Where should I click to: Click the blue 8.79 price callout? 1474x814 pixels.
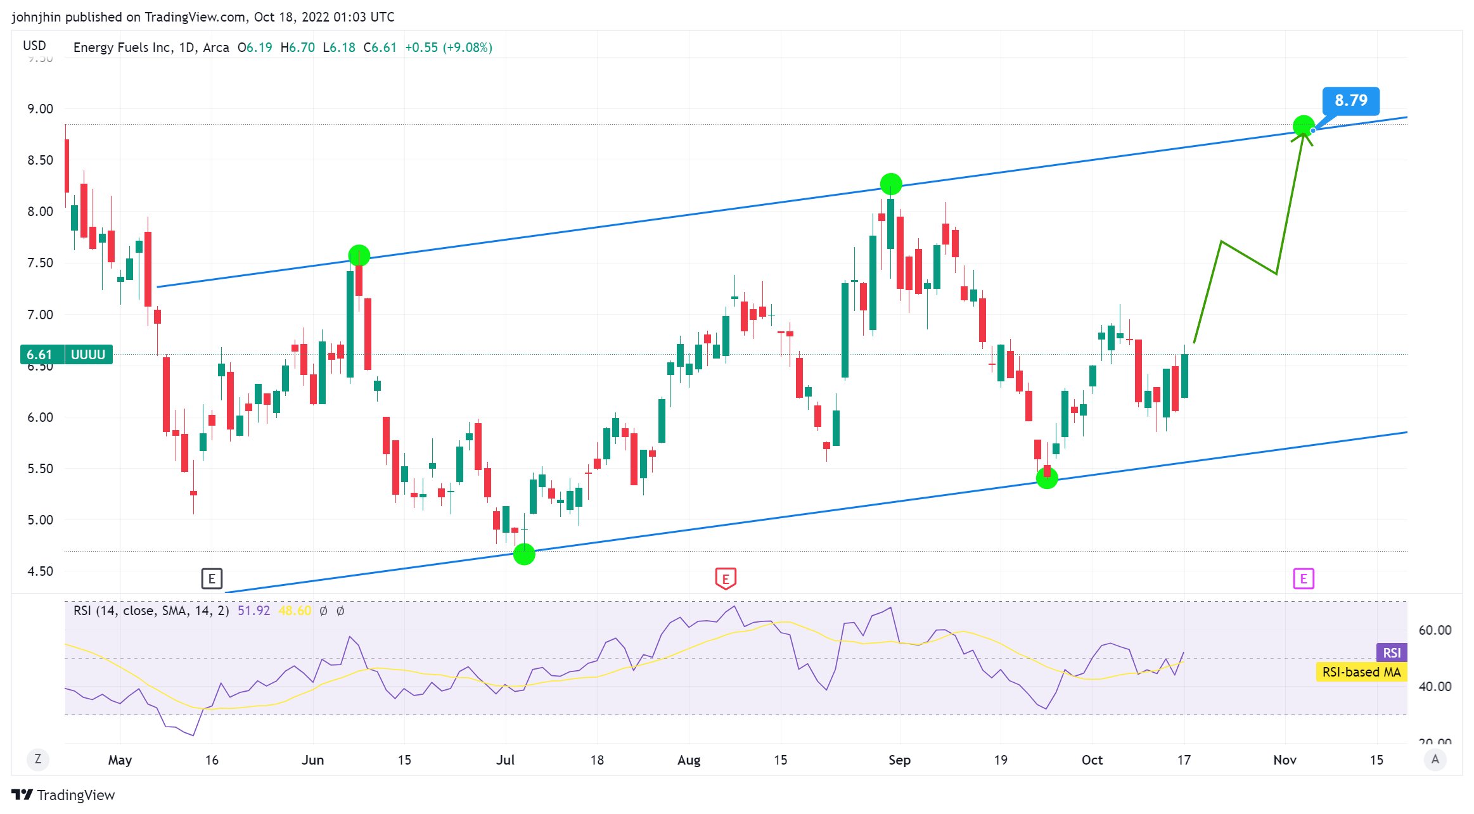(x=1350, y=101)
